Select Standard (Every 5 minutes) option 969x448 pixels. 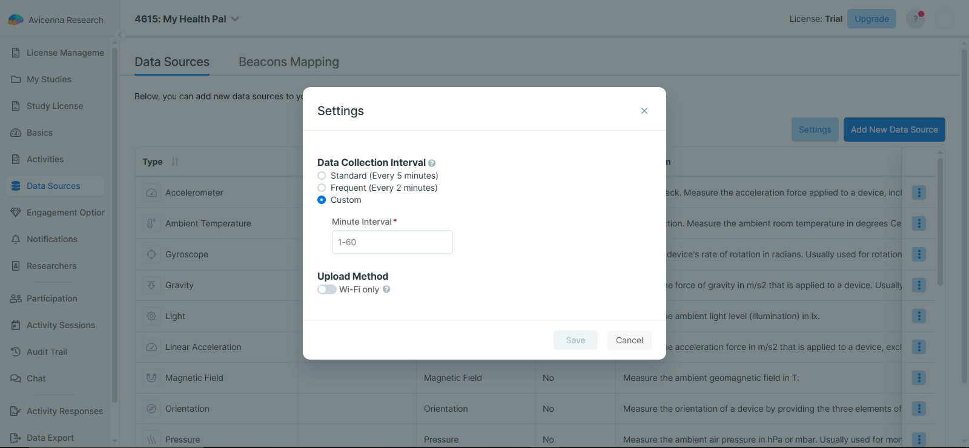pos(322,176)
